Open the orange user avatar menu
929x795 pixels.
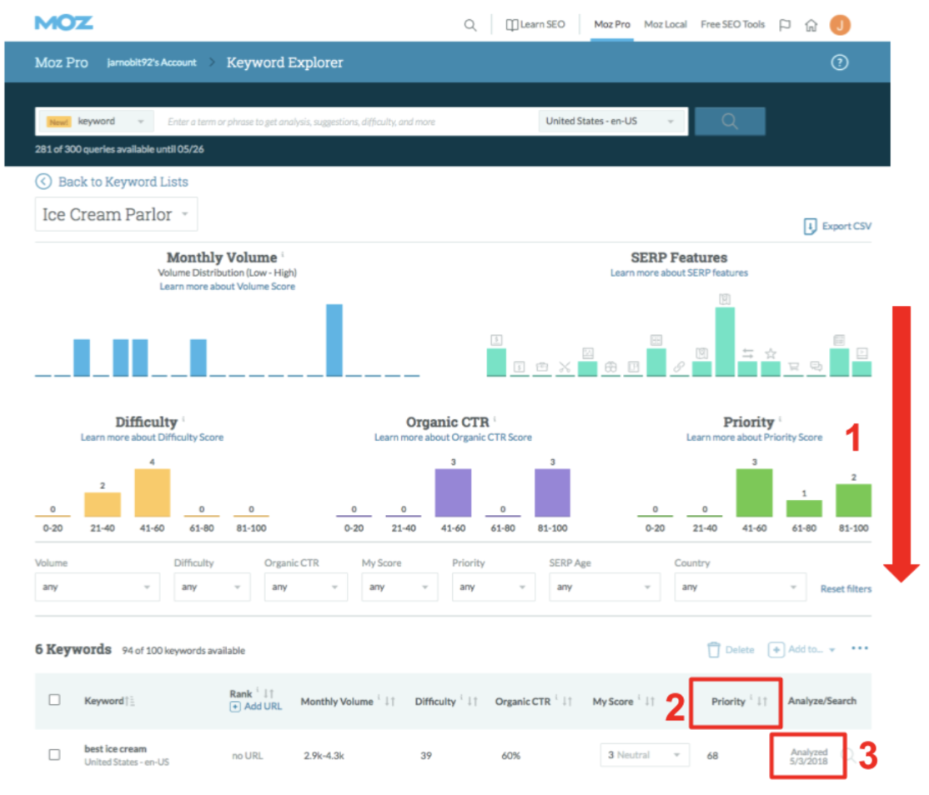(x=840, y=25)
